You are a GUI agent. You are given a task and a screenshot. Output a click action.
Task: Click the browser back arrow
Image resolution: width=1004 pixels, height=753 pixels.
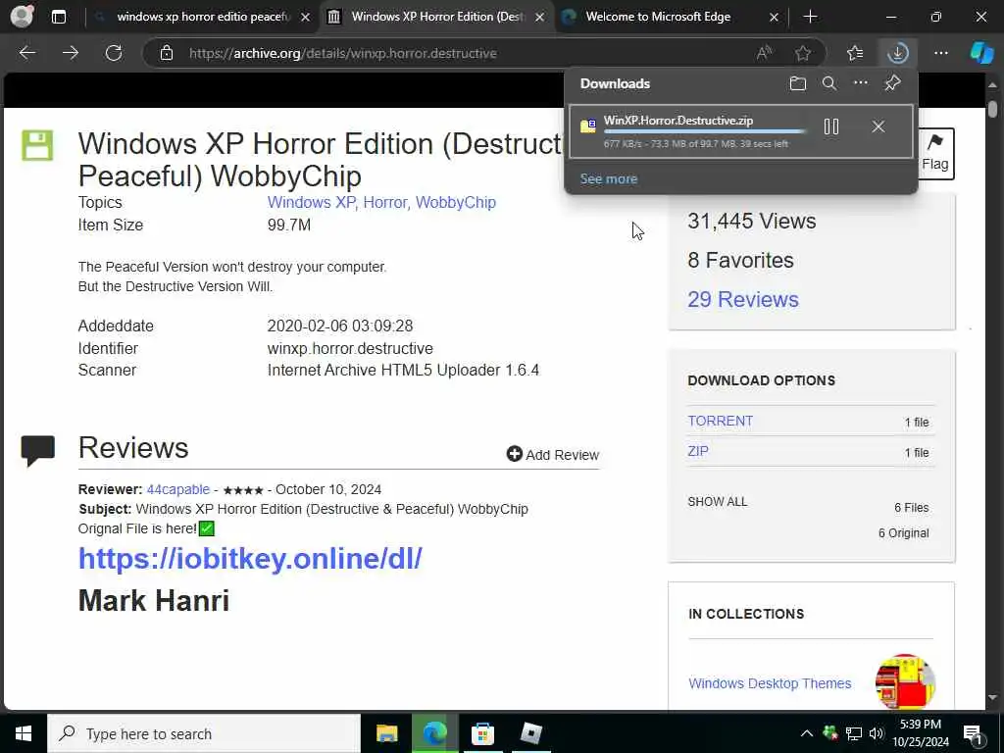pos(27,53)
